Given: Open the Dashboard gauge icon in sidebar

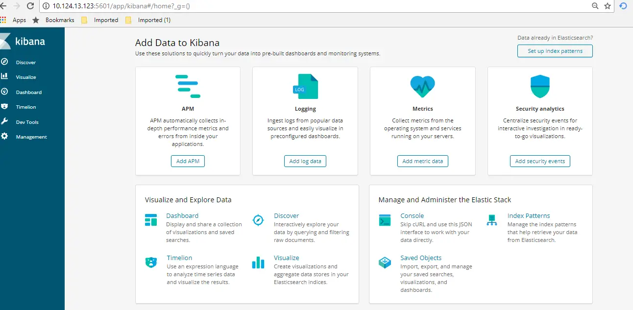Looking at the screenshot, I should (4, 92).
